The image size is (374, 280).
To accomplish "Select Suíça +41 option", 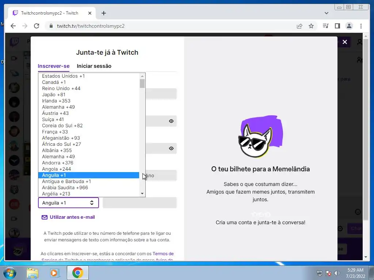I will pos(88,120).
